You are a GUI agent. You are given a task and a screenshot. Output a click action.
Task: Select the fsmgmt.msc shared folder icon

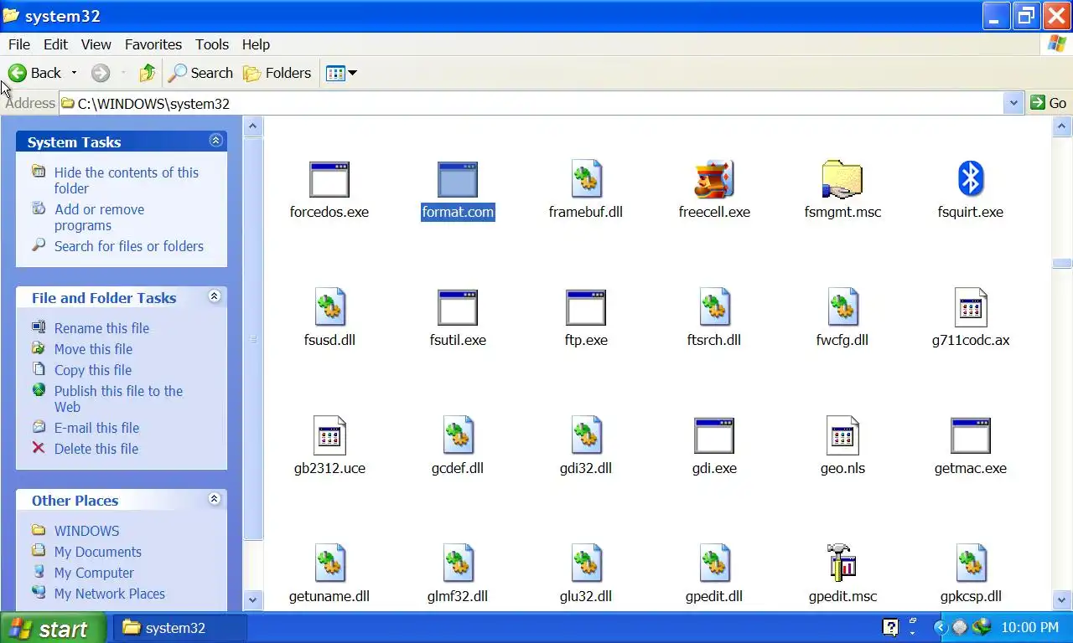coord(842,179)
